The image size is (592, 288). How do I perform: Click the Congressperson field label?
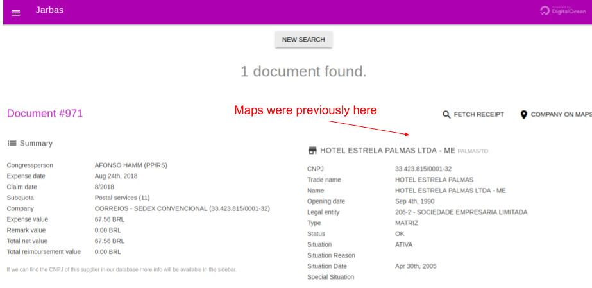click(30, 165)
